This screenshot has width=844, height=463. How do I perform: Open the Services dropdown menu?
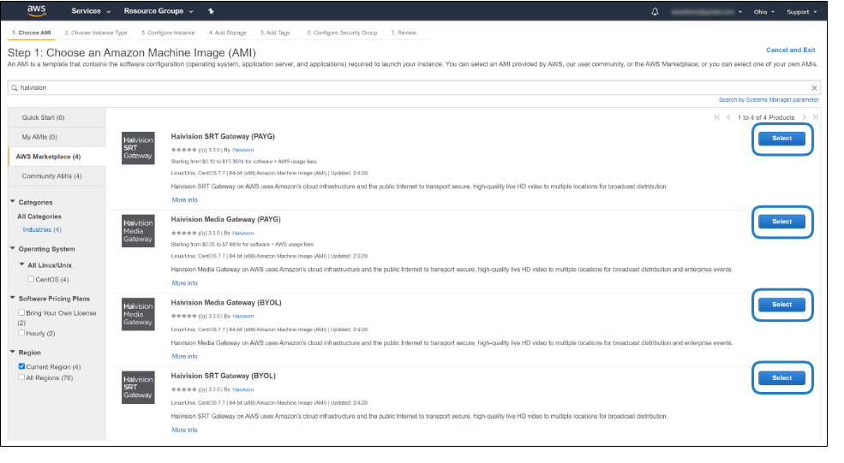click(90, 12)
